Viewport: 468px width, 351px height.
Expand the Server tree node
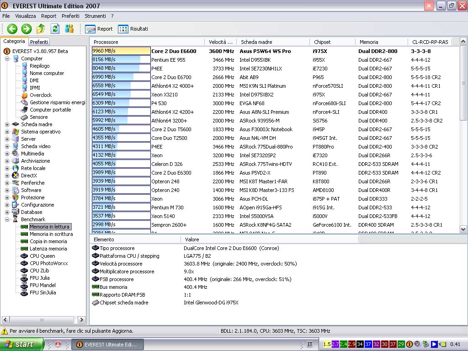point(7,139)
